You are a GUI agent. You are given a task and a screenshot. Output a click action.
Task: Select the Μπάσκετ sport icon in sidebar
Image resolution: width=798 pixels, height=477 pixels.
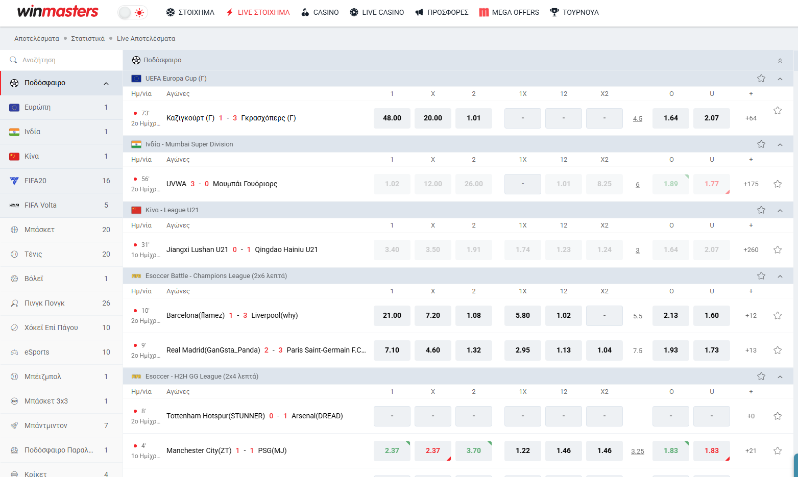(13, 230)
